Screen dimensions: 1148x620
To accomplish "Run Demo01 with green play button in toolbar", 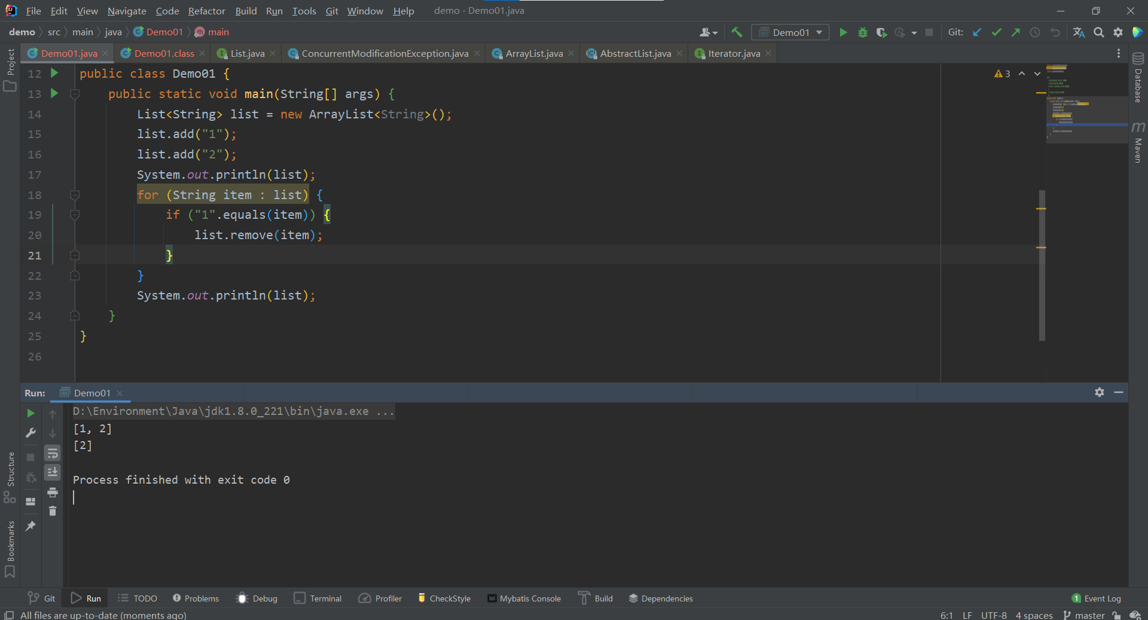I will tap(843, 32).
